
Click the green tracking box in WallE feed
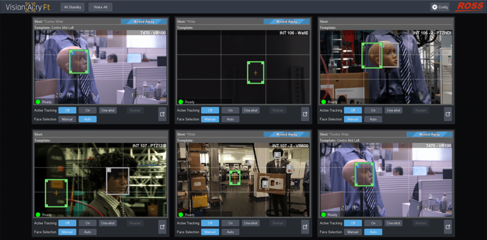[x=255, y=73]
